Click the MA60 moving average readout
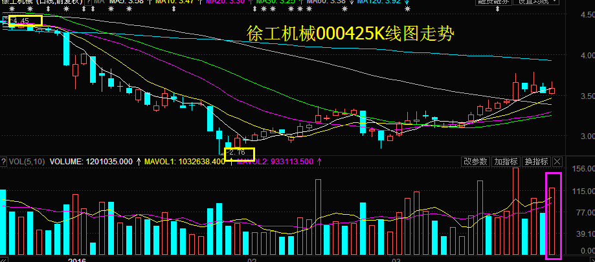Screen dimensions: 595x262 click(327, 1)
